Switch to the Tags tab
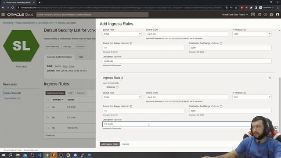This screenshot has width=281, height=158. click(80, 57)
